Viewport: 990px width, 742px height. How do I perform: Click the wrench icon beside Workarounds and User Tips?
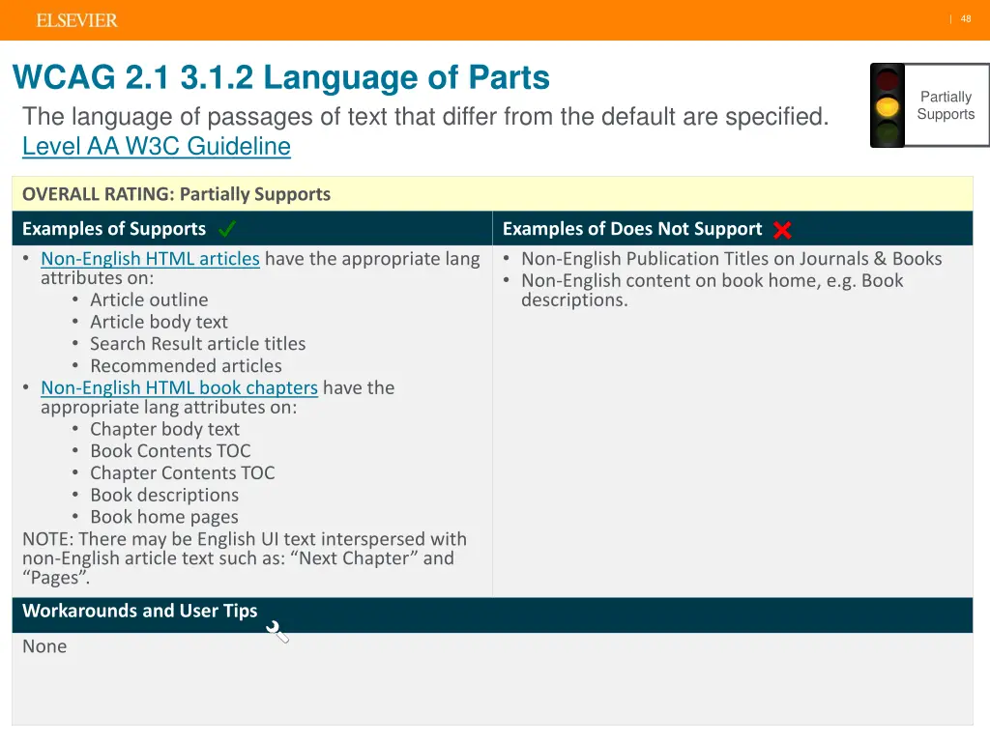[x=277, y=631]
